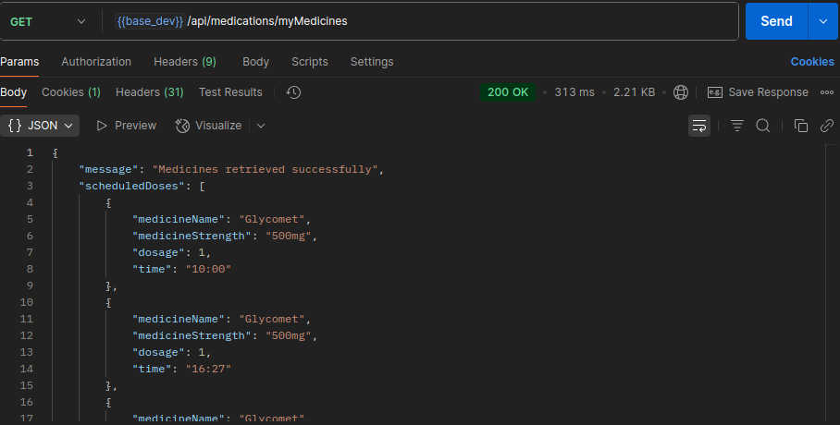Open search in response body
The width and height of the screenshot is (840, 425).
763,126
